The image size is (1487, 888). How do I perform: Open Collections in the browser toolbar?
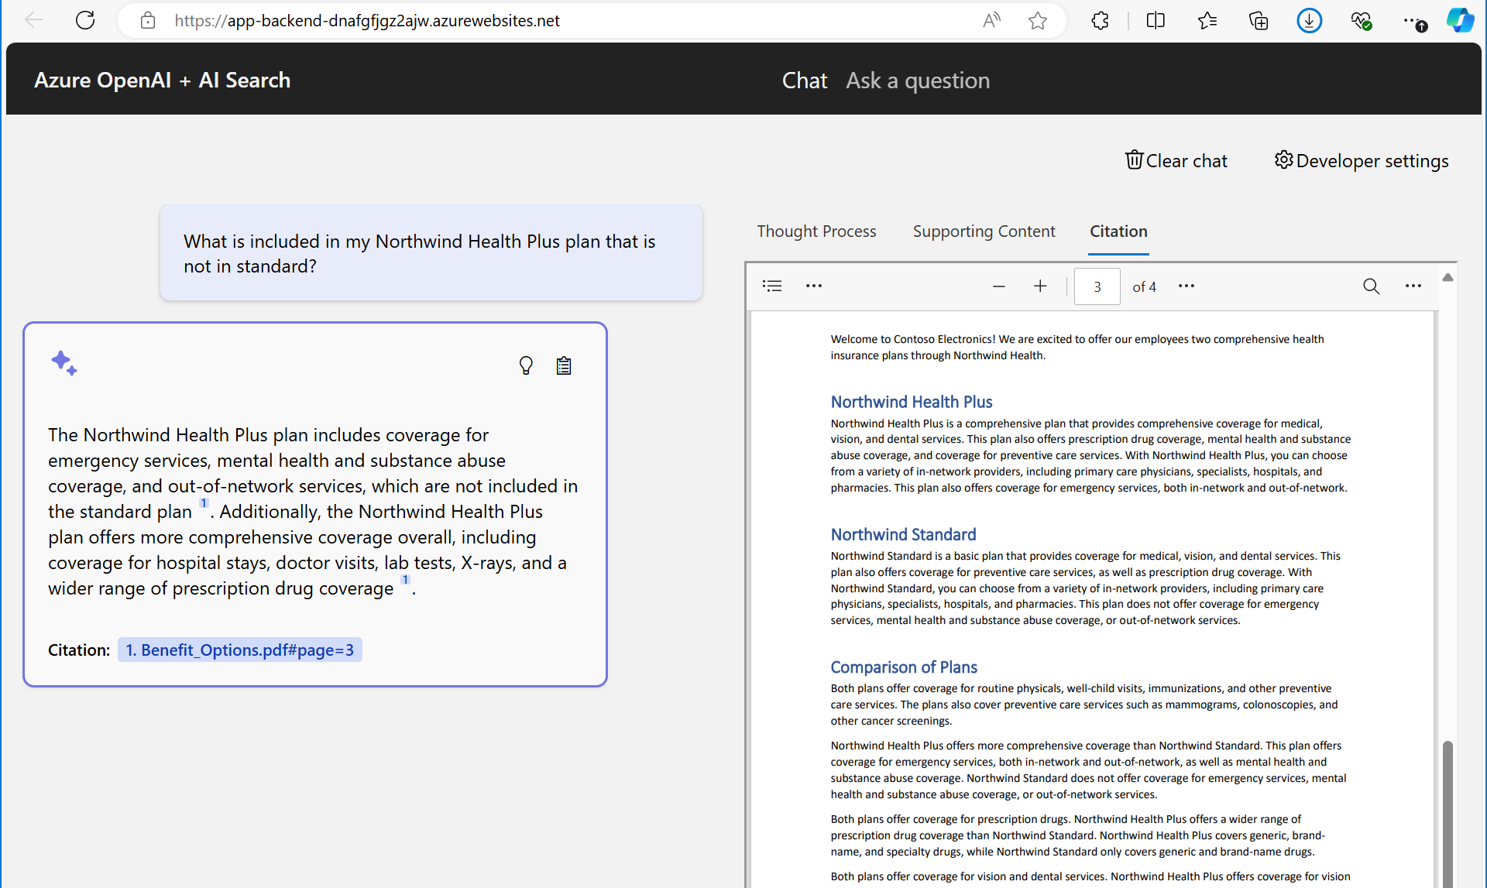(1259, 21)
